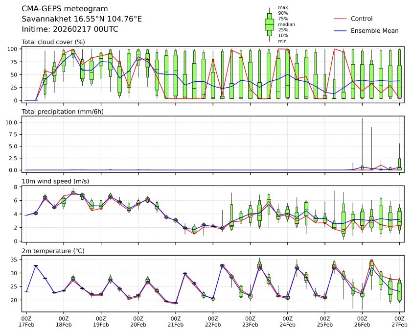The width and height of the screenshot is (413, 333).
Task: Click the 00Z 23Feb time axis label
Action: [x=250, y=321]
